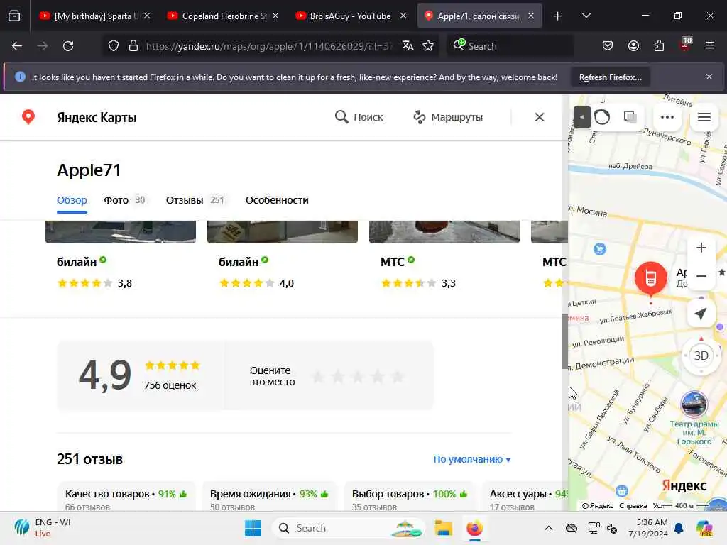Open the Windows Start menu
Viewport: 727px width, 545px height.
click(x=253, y=528)
